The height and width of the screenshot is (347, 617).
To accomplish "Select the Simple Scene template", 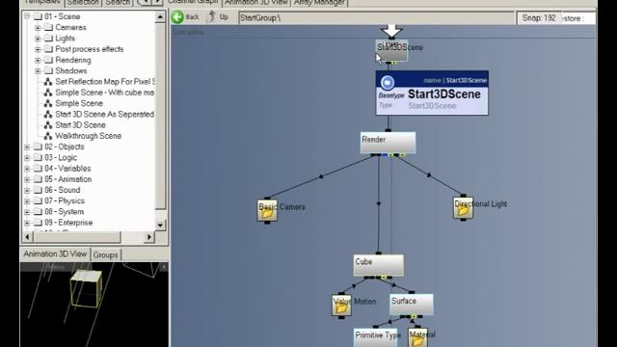I will coord(79,103).
